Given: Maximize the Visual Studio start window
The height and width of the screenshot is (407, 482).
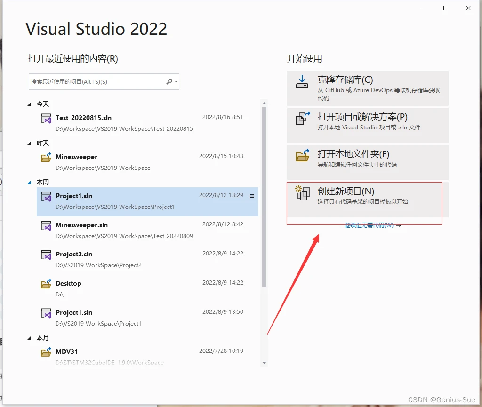Looking at the screenshot, I should (446, 8).
